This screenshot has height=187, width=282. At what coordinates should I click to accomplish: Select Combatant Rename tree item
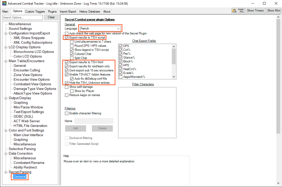pos(29,163)
